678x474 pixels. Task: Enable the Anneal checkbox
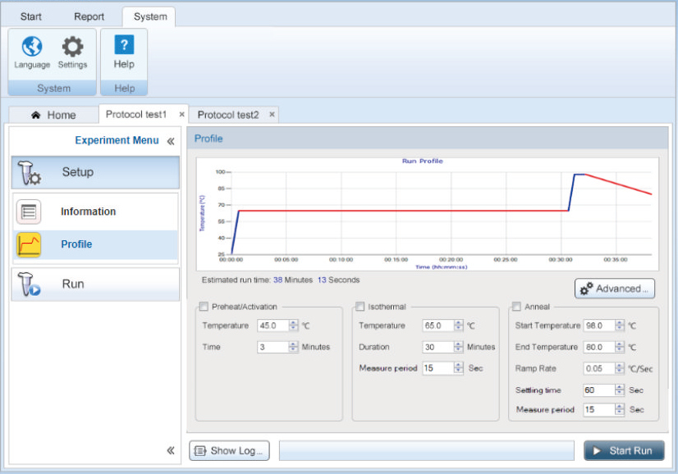click(516, 307)
